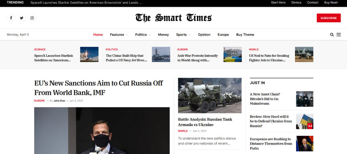
Task: Click author name John Doe
Action: (x=59, y=101)
